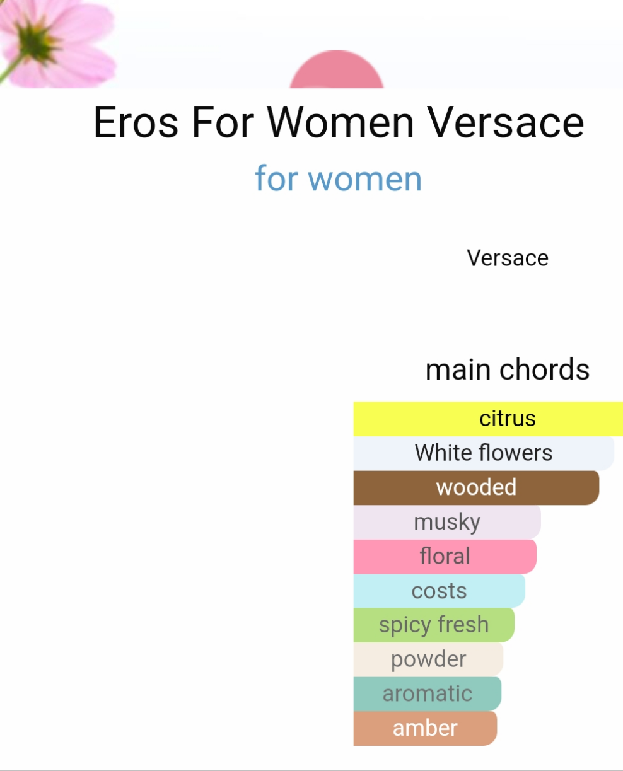Click the pink semicircle icon at top
The width and height of the screenshot is (623, 771).
click(x=337, y=69)
